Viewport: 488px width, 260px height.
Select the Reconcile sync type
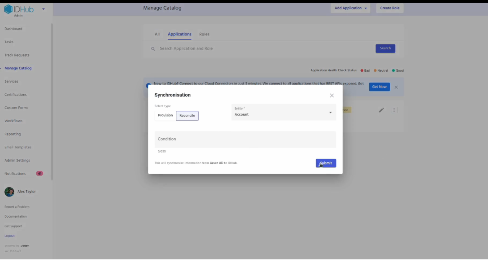[x=187, y=116]
